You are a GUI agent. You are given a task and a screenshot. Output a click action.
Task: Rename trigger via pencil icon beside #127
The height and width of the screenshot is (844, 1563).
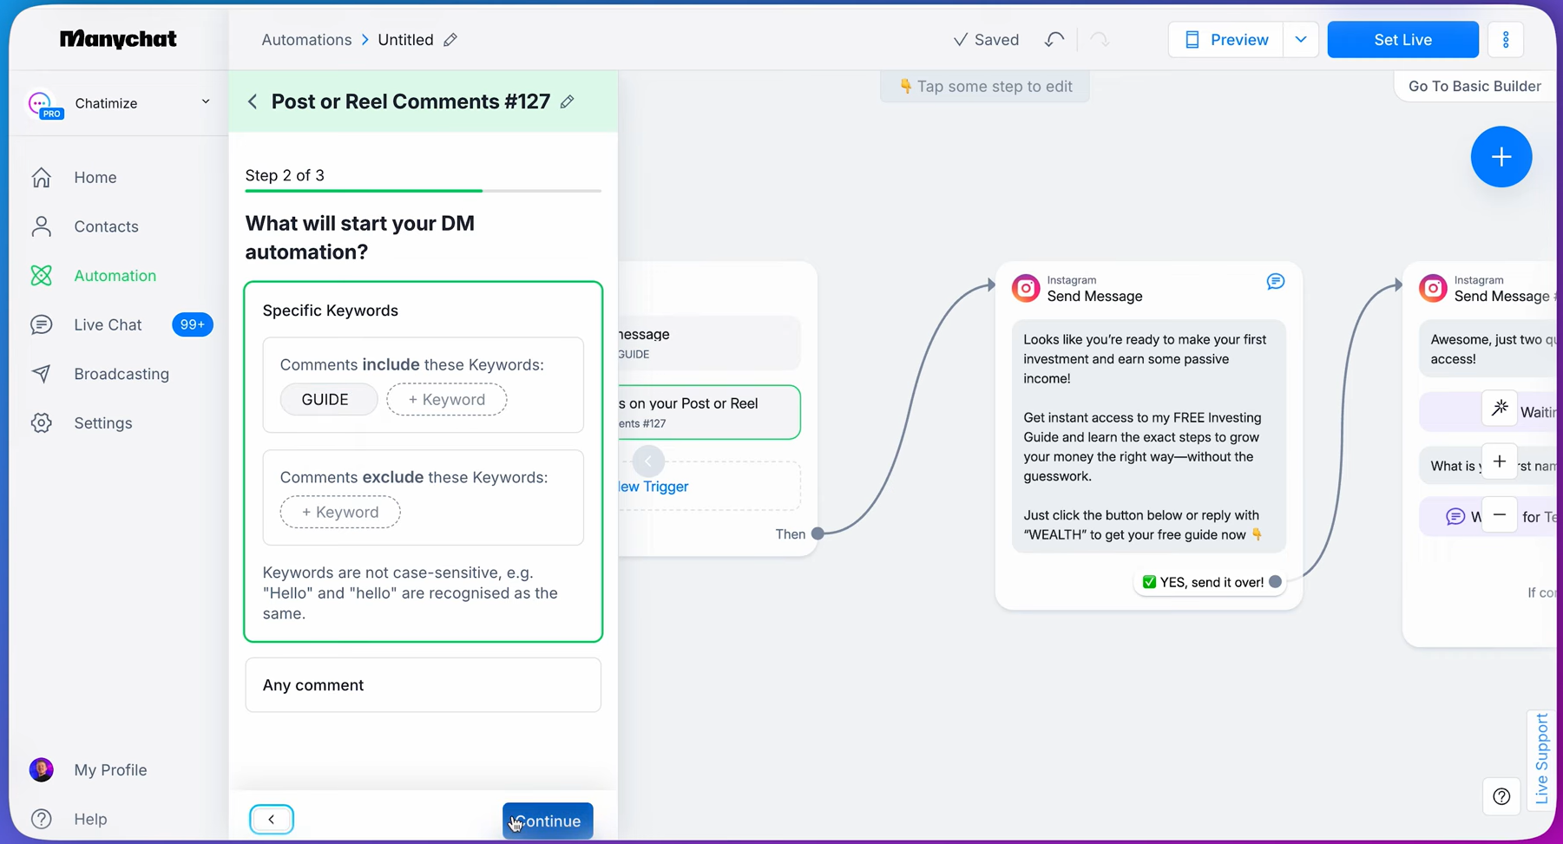[568, 101]
